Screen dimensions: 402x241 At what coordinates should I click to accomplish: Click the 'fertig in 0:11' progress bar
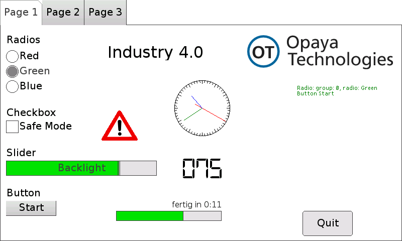click(x=169, y=216)
